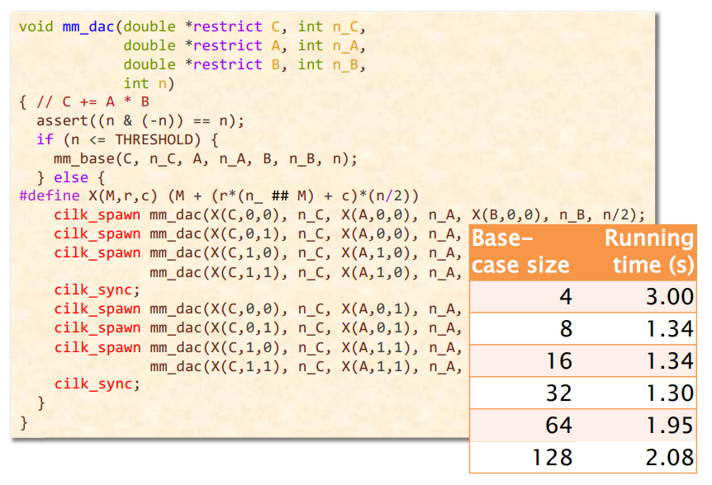Click the assert statement line

coord(140,120)
